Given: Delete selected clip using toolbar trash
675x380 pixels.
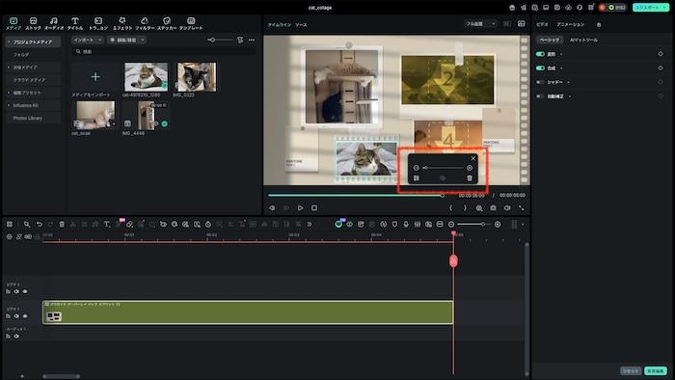Looking at the screenshot, I should 62,224.
